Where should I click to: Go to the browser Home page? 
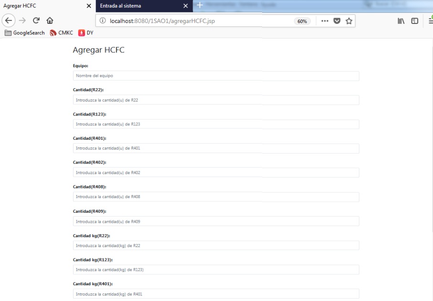(50, 21)
